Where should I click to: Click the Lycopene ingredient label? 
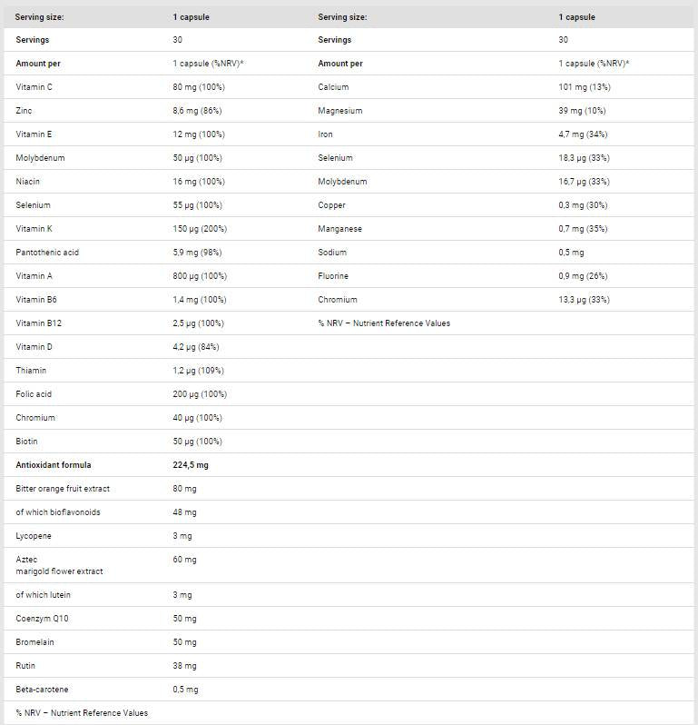coord(34,536)
